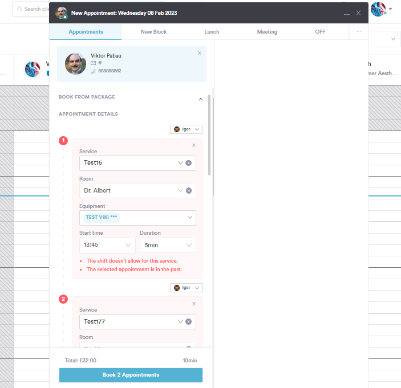Remove Viktor Pabau client card
401x388 pixels.
[200, 53]
